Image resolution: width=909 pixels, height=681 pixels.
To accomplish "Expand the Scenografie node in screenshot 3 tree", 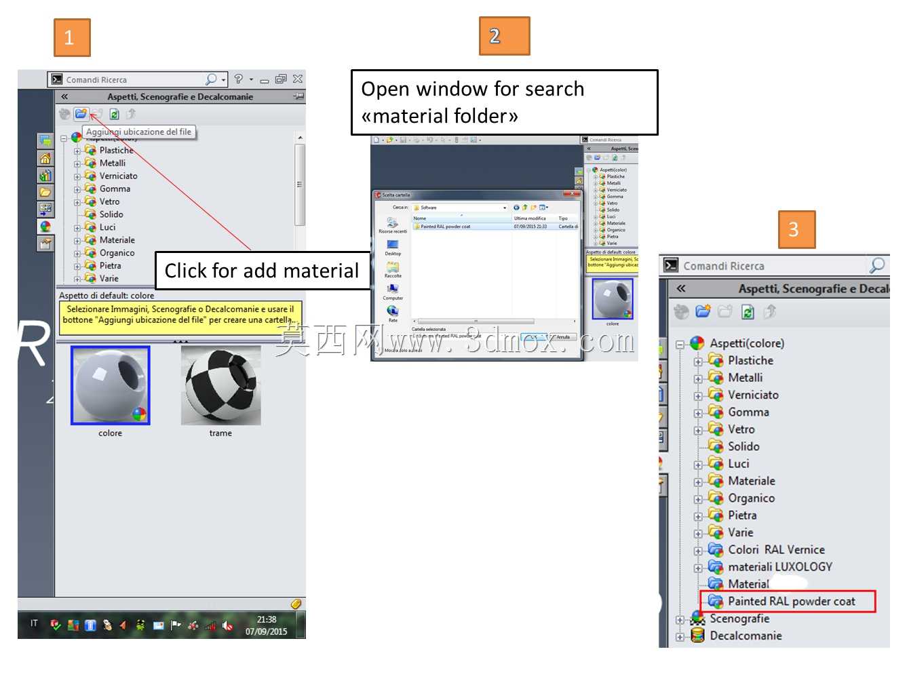I will 680,620.
